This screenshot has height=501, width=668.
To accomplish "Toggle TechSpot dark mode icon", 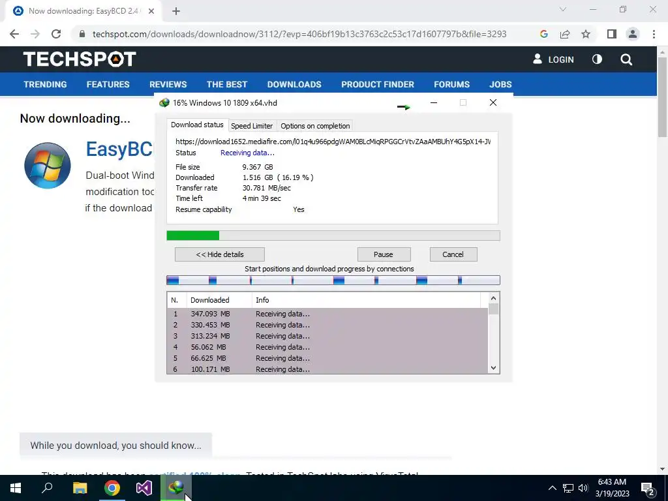I will [597, 59].
